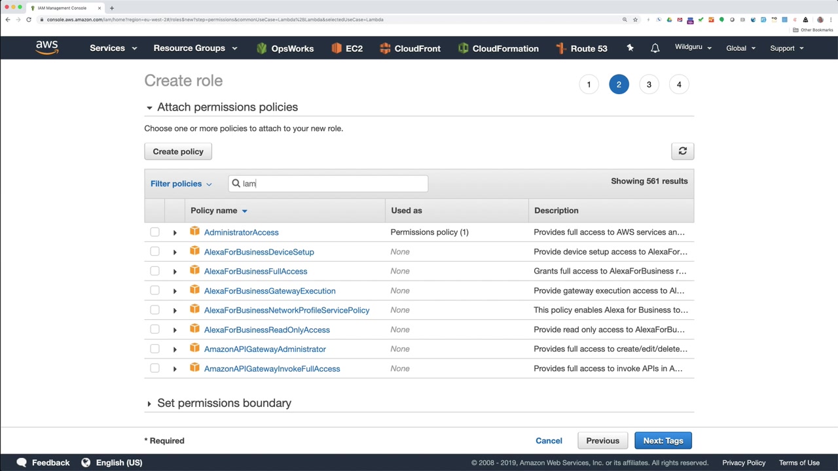Screen dimensions: 838x471
Task: Click the policy search input field
Action: [x=334, y=184]
